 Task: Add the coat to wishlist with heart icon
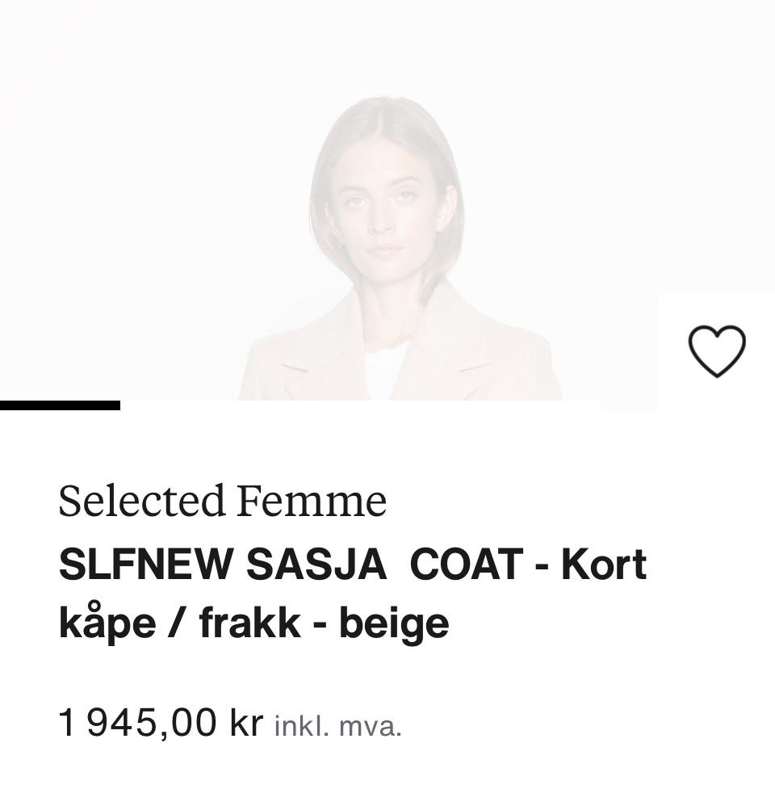click(x=716, y=351)
